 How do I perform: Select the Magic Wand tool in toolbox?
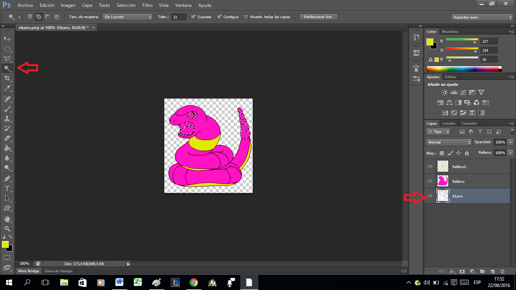point(7,68)
